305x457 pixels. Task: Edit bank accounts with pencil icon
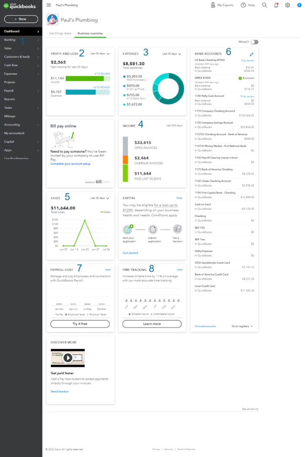252,54
